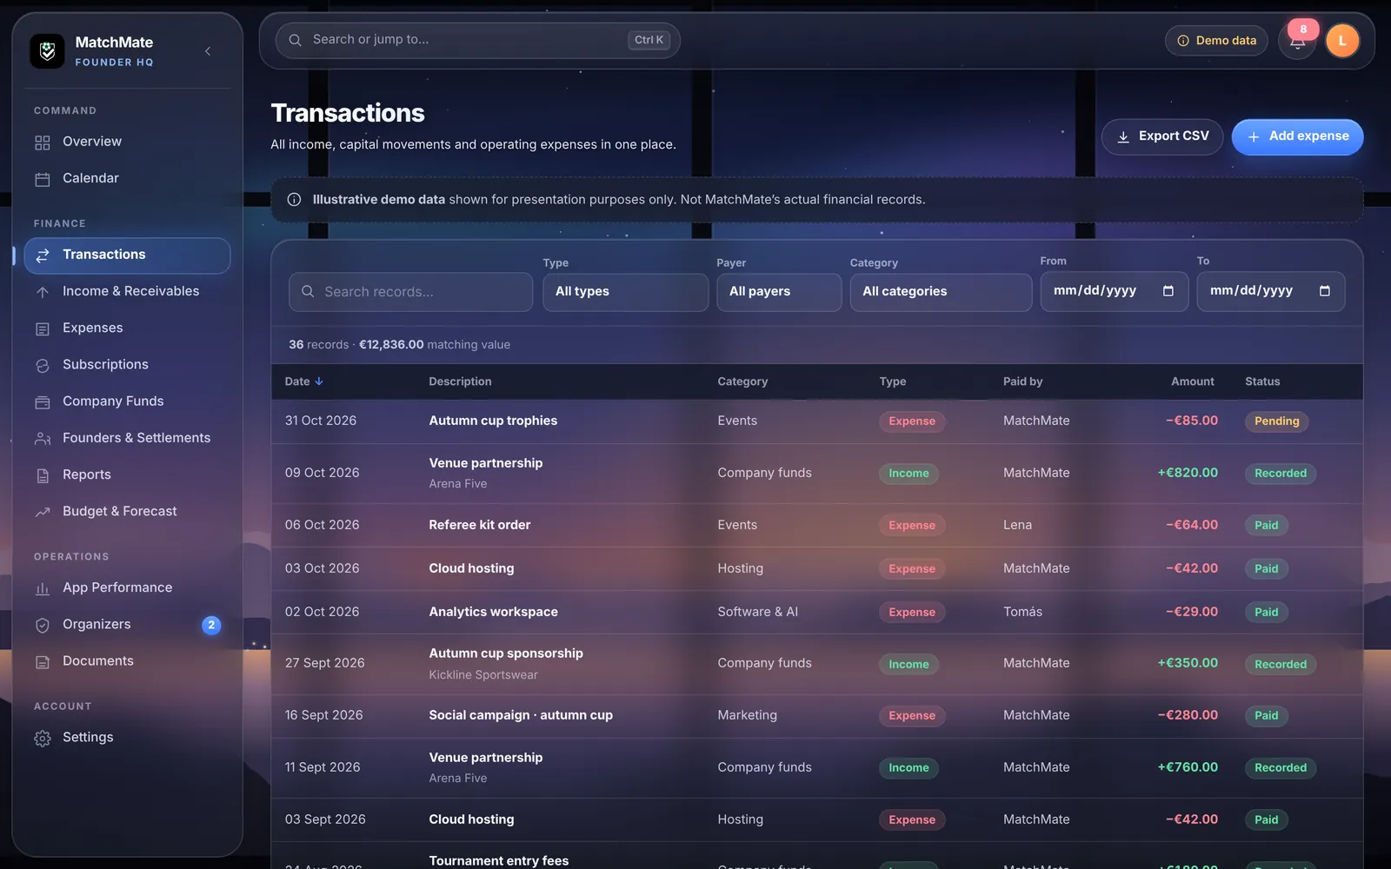Click the Subscriptions refresh icon
Screen dimensions: 1391x869
point(43,365)
